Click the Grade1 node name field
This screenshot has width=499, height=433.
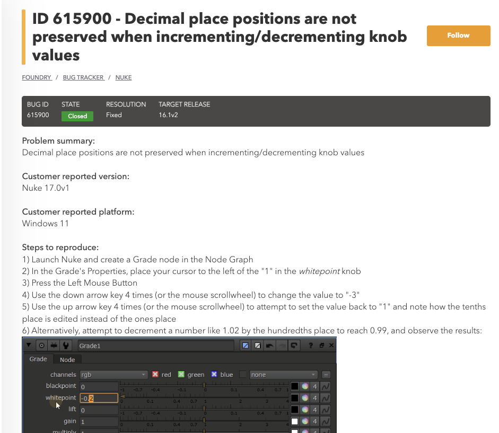(x=155, y=346)
